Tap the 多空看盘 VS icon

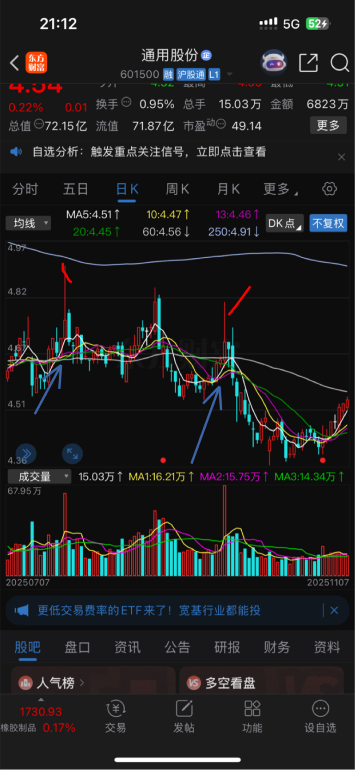(194, 683)
